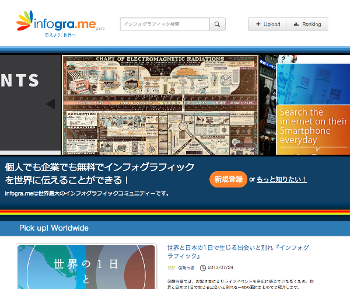Open the Electromagnetic Radiations chart image
The image size is (350, 289).
(160, 105)
